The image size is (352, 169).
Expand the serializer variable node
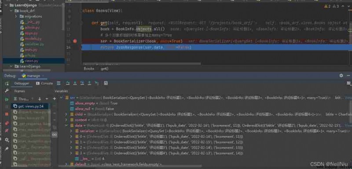click(71, 131)
